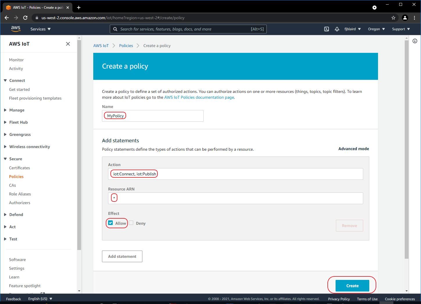The width and height of the screenshot is (421, 304).
Task: Expand the Test section
Action: [5, 239]
